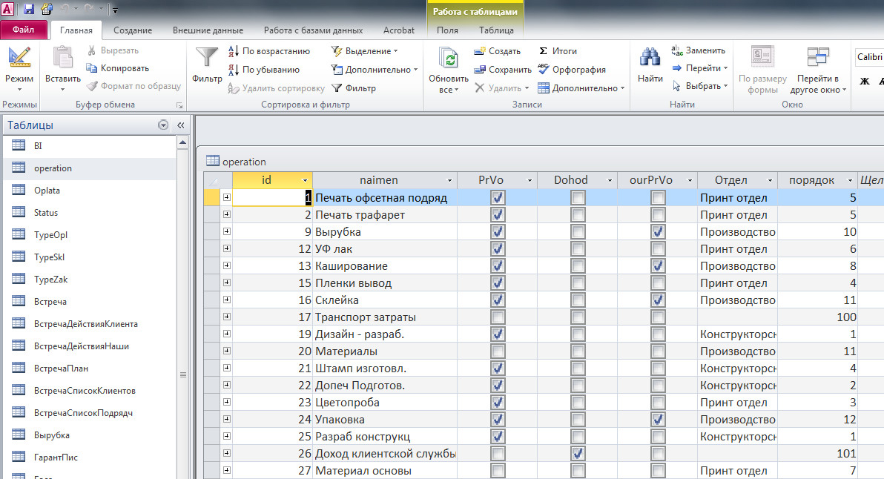Image resolution: width=884 pixels, height=479 pixels.
Task: Click the Выбрать select button
Action: pos(699,86)
